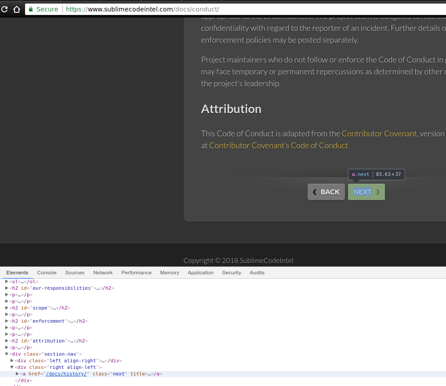The image size is (446, 386).
Task: Open the Contributor Covenant link
Action: (379, 134)
